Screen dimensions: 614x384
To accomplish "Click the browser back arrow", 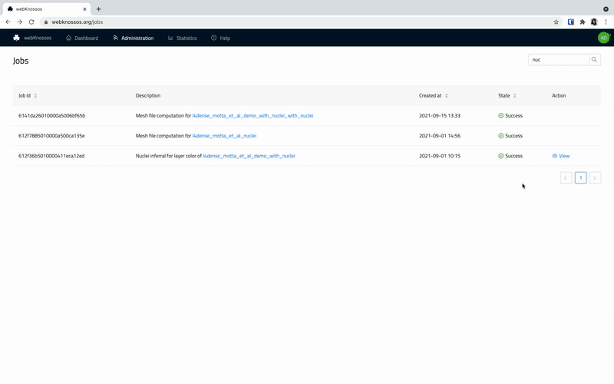I will [x=8, y=22].
